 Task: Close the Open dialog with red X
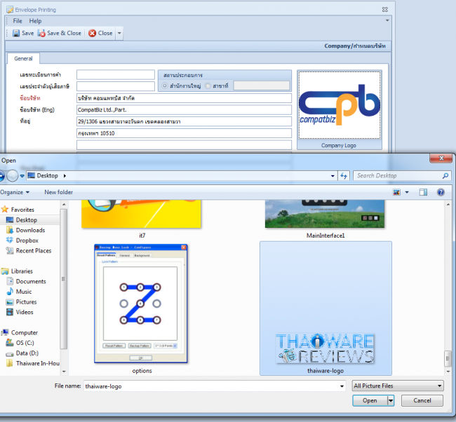pyautogui.click(x=441, y=158)
